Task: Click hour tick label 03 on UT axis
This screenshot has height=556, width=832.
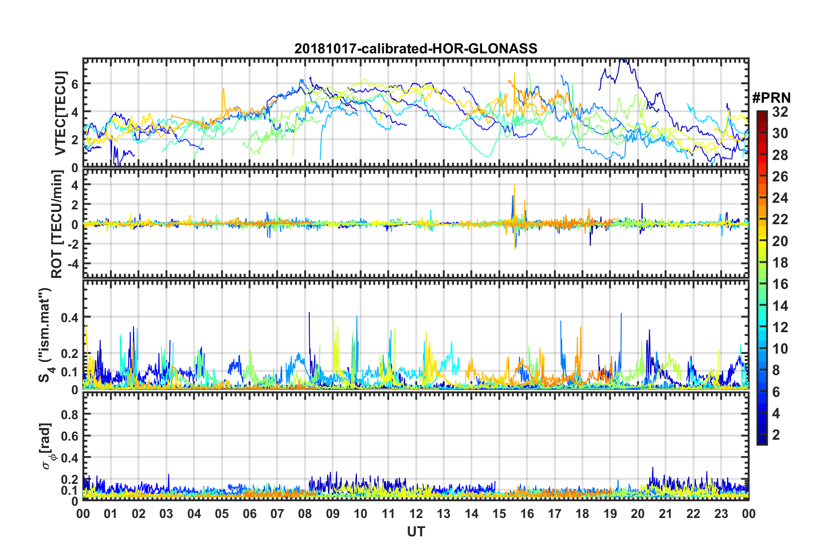Action: coord(166,514)
